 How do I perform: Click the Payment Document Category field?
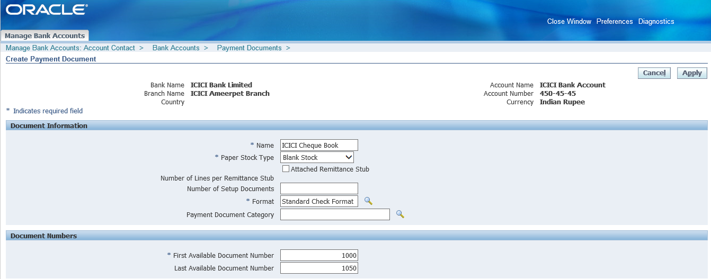pyautogui.click(x=335, y=214)
